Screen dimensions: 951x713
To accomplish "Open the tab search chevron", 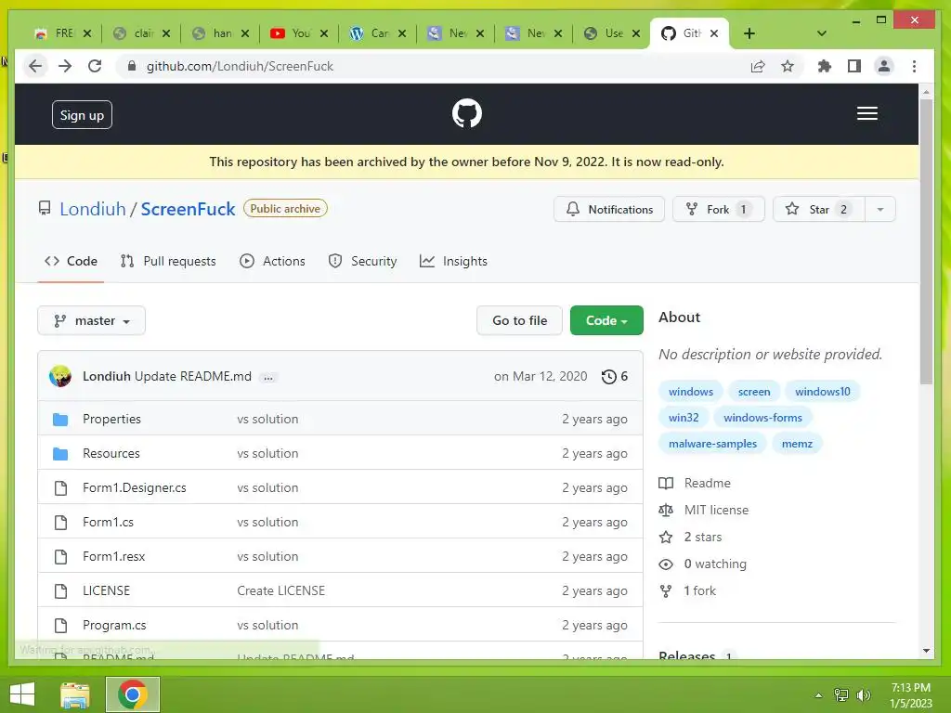I will point(821,33).
